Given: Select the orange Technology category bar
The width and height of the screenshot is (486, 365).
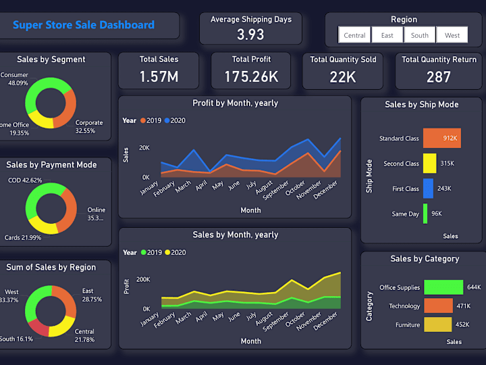Looking at the screenshot, I should (x=438, y=306).
